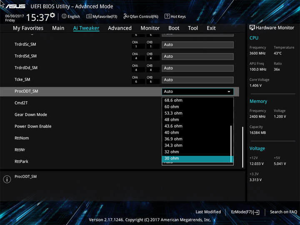Open the Hot Keys help
The image size is (300, 225).
point(175,16)
